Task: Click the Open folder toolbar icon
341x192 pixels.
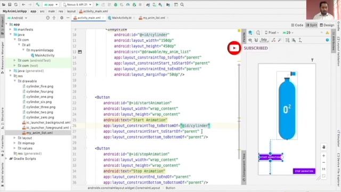Action: click(x=4, y=5)
